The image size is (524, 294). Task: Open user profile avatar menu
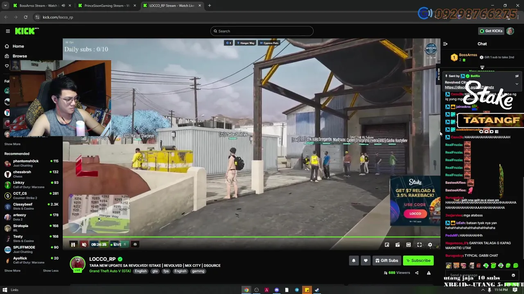510,31
